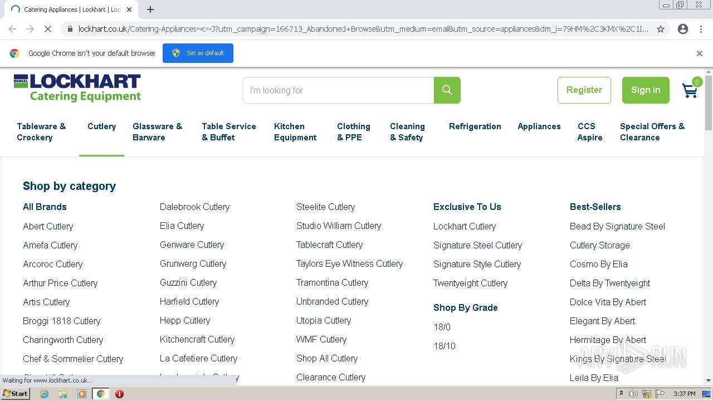The image size is (713, 401).
Task: Open the Dalebrook Cutlery link
Action: point(194,207)
